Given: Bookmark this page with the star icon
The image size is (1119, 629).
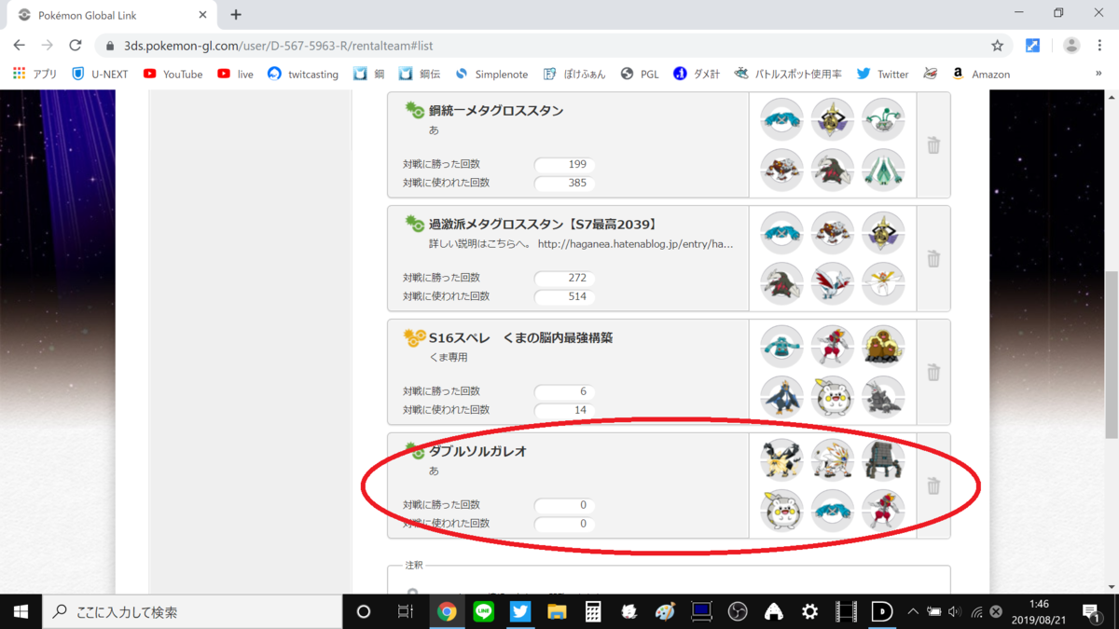Looking at the screenshot, I should pos(998,45).
